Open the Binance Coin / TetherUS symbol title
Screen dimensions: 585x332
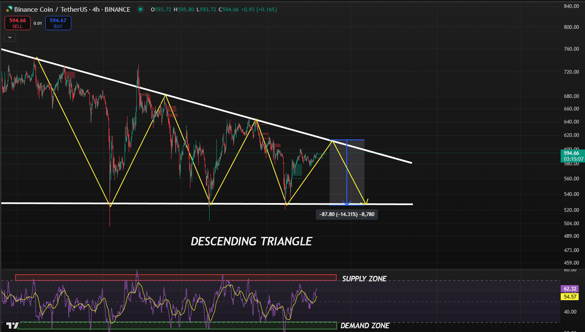coord(72,9)
